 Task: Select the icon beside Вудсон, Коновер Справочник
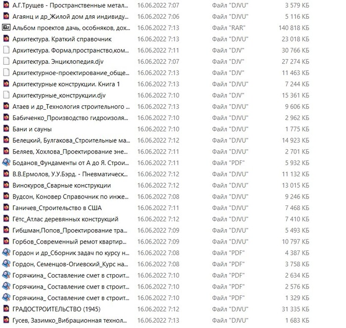point(6,196)
